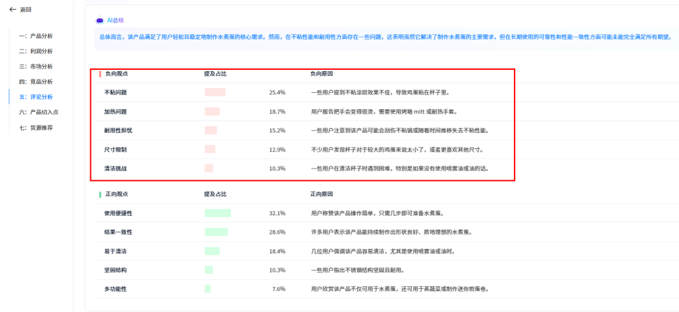Click the green bar for 结果一致性

216,232
